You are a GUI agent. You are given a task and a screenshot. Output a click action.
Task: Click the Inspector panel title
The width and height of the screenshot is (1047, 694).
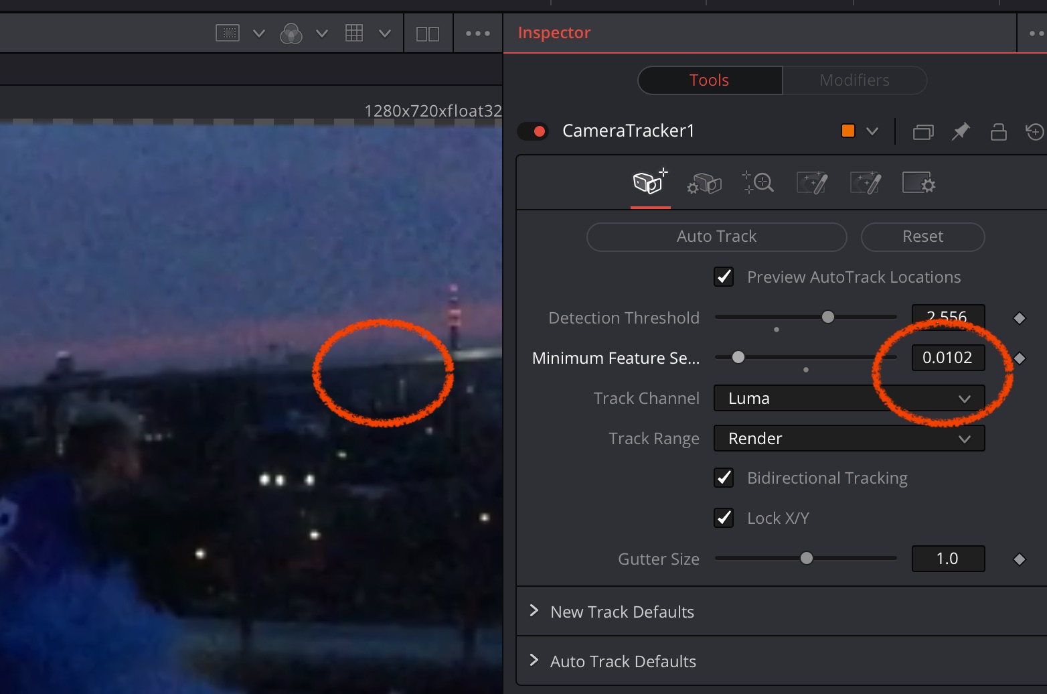[554, 33]
